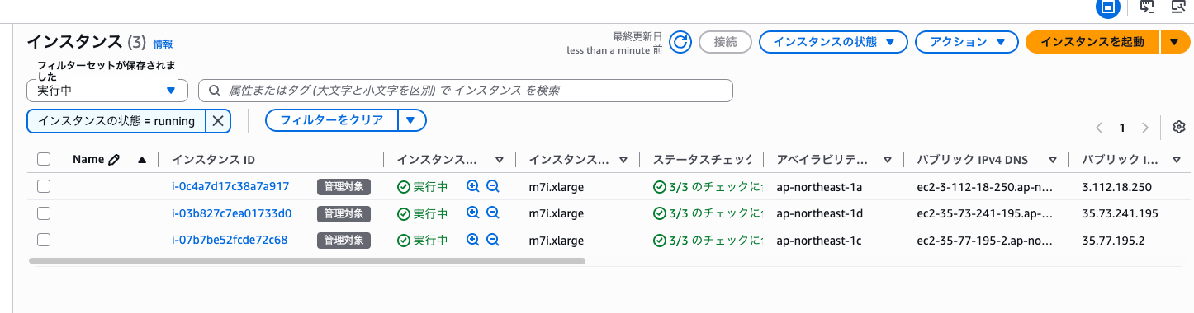Click the ap-northeast-1c zone cell
Viewport: 1194px width, 313px height.
[819, 241]
